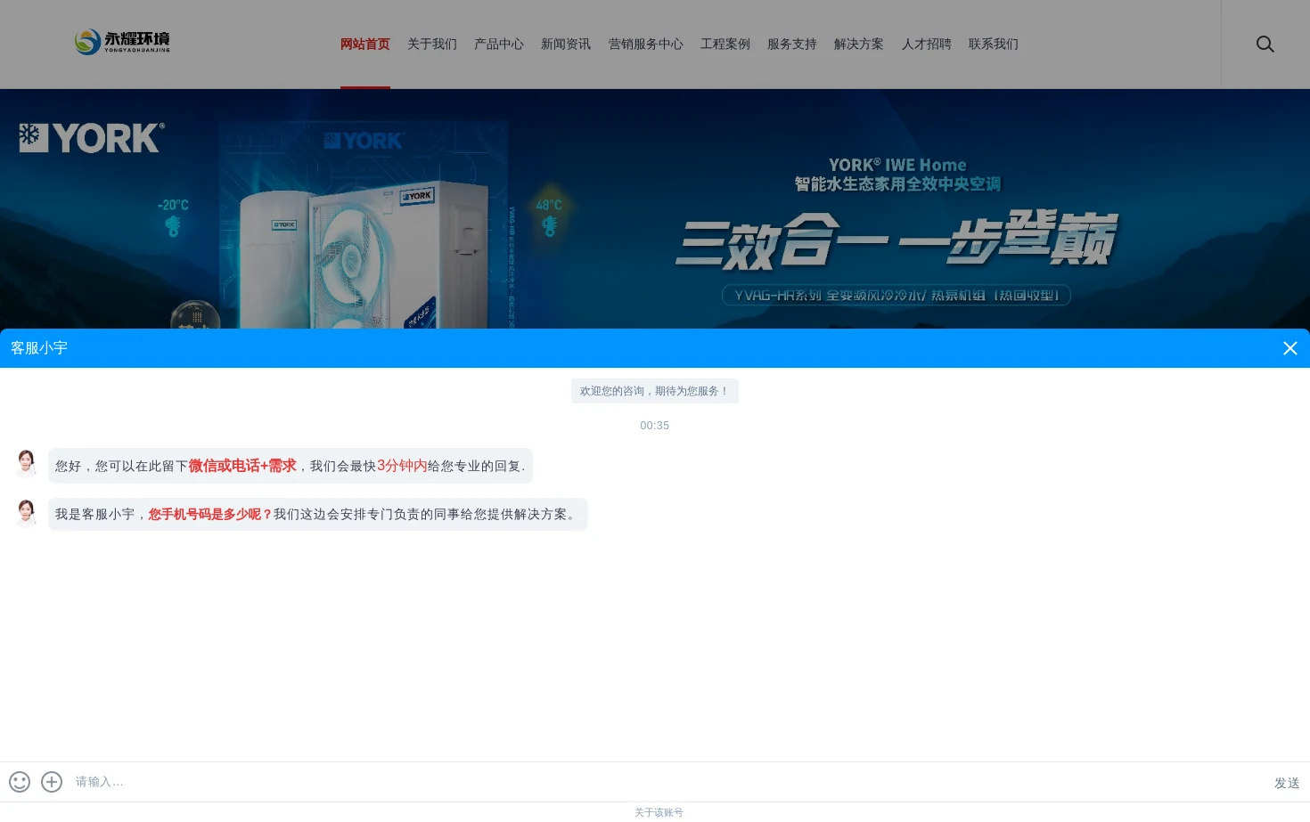The width and height of the screenshot is (1310, 822).
Task: Click the YVAG-HR系列 banner label
Action: [x=897, y=295]
